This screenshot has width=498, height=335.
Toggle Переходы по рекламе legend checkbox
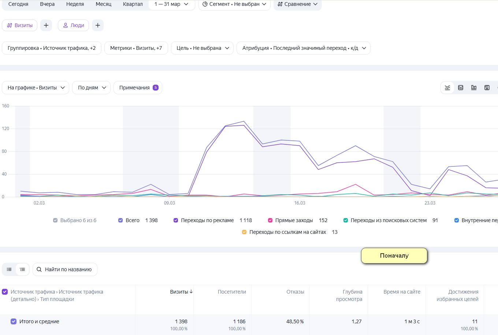pyautogui.click(x=176, y=220)
